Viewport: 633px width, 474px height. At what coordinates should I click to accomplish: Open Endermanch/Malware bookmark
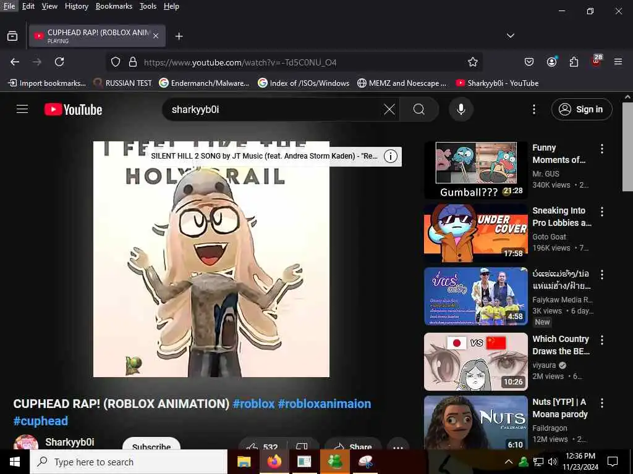(x=204, y=83)
